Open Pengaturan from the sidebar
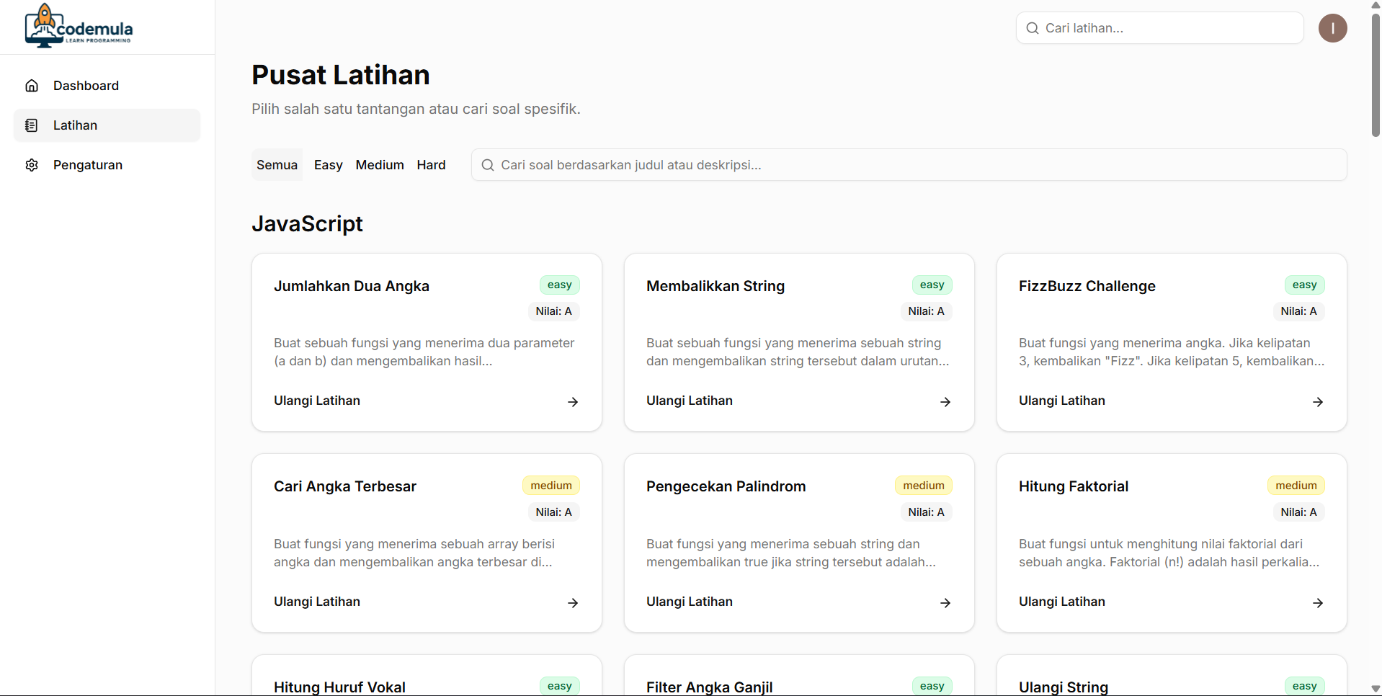 pos(88,165)
